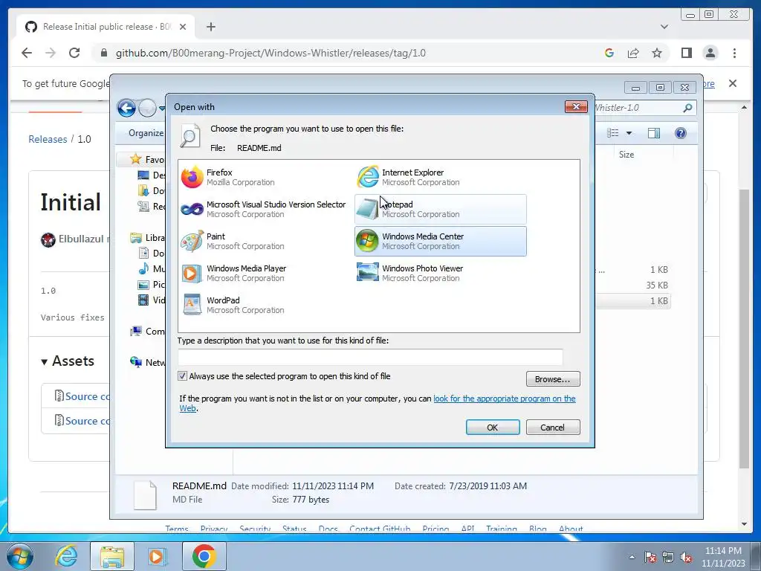Viewport: 761px width, 571px height.
Task: Click Explorer's search magnifier icon
Action: (x=687, y=108)
